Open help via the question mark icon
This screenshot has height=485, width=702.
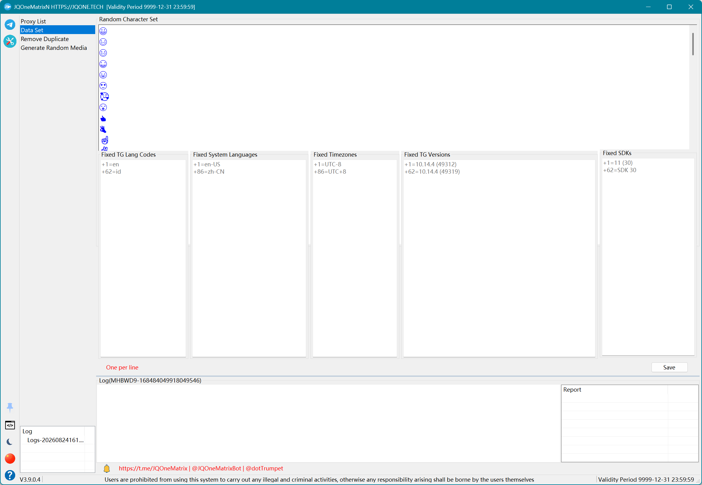pyautogui.click(x=10, y=475)
